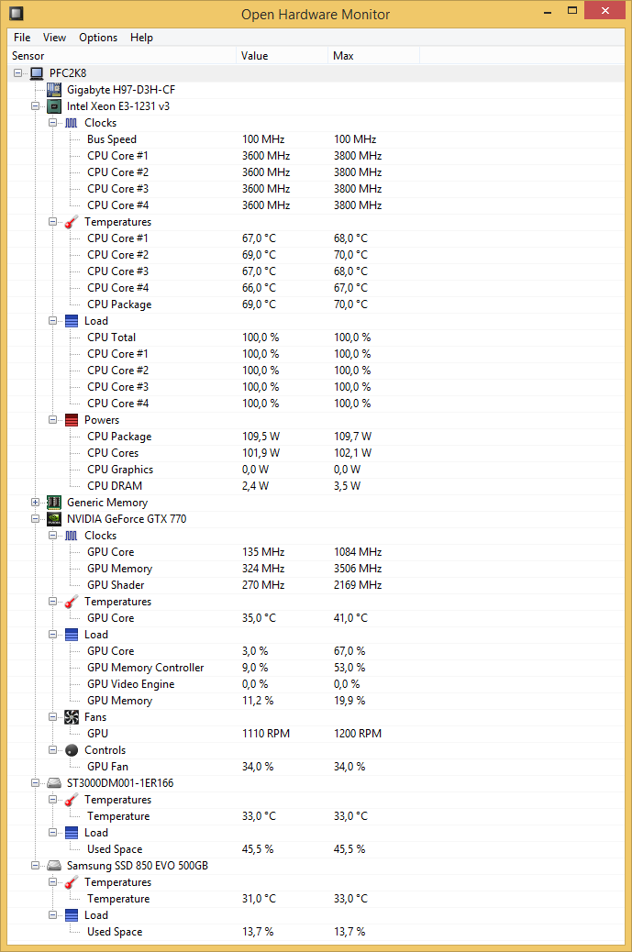
Task: Select the CPU Graphics power row
Action: pos(316,470)
